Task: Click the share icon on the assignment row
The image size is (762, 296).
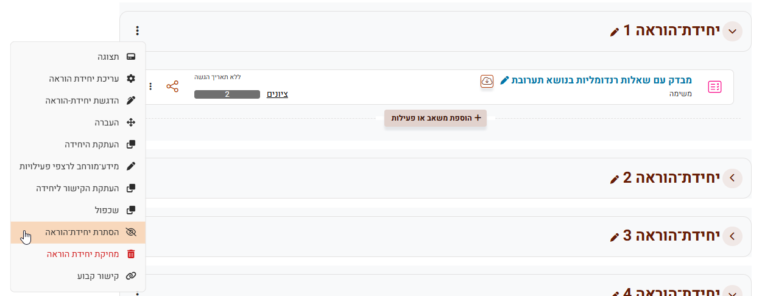Action: click(x=172, y=86)
